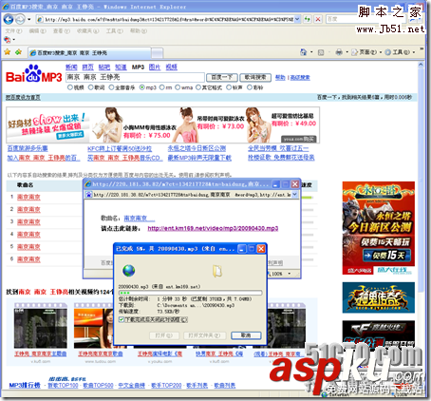Open the 文件 menu

pyautogui.click(x=13, y=31)
